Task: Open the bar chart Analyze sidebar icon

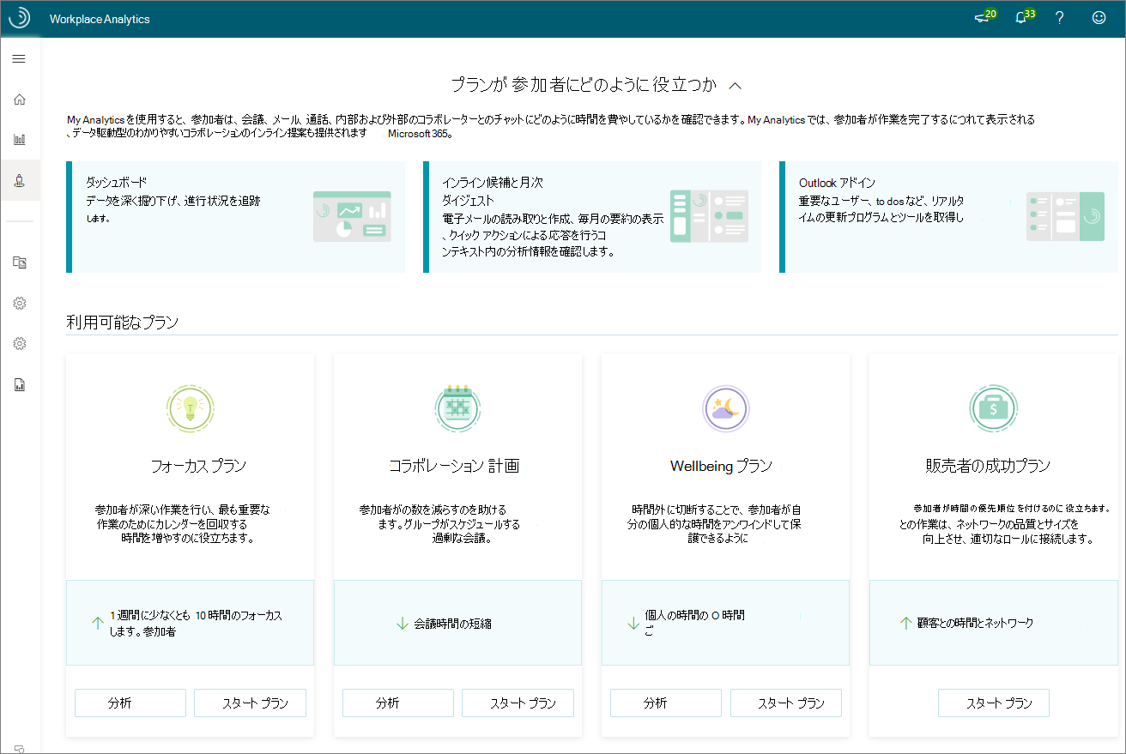Action: (19, 139)
